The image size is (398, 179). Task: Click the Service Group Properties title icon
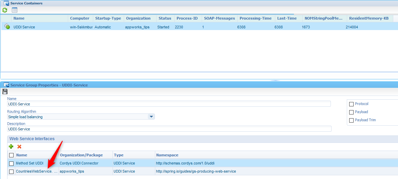pyautogui.click(x=6, y=85)
